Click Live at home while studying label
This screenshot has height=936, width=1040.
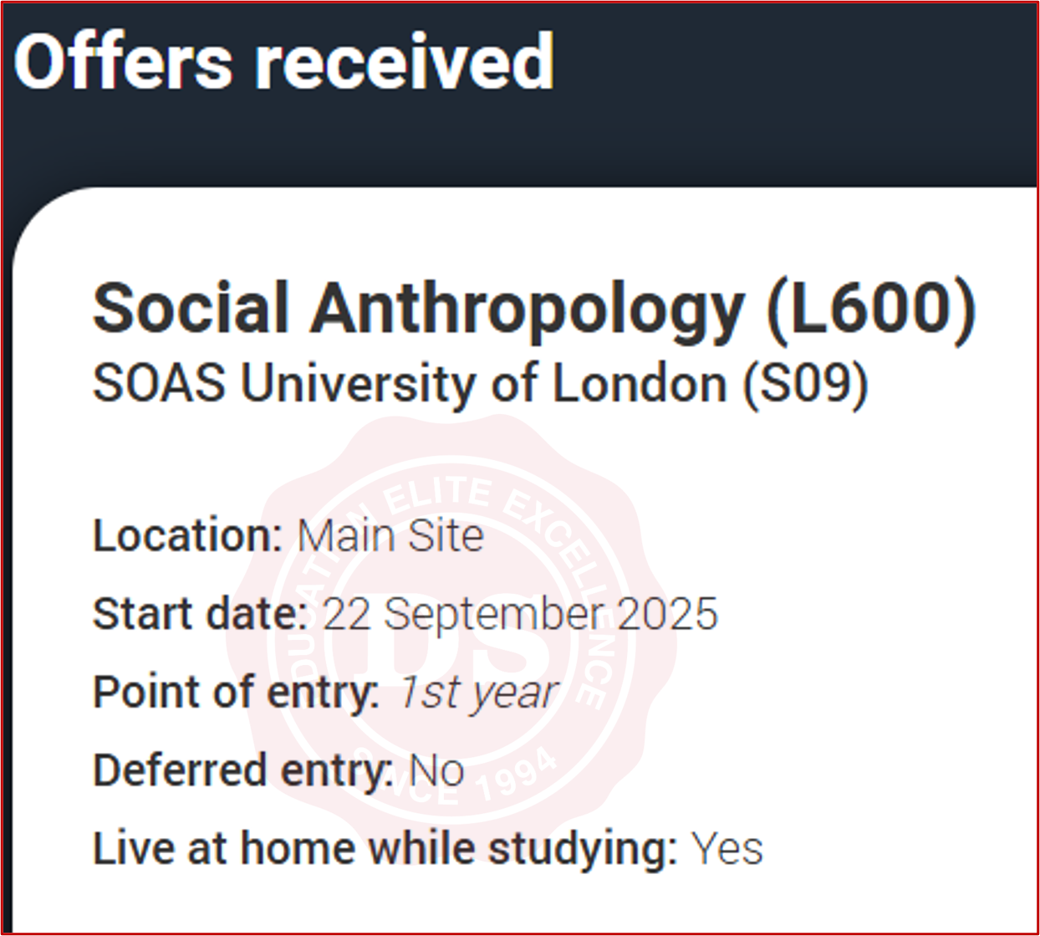pos(385,848)
